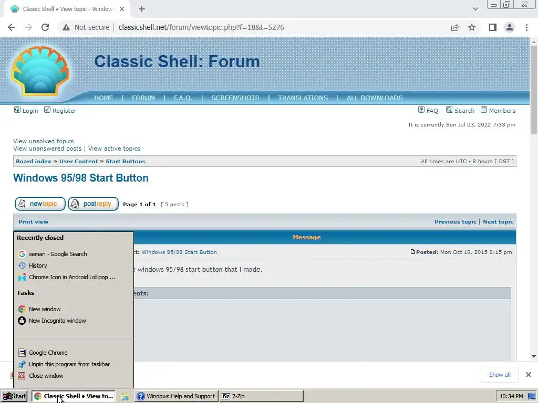Image resolution: width=538 pixels, height=403 pixels.
Task: Go to Previous topic
Action: tap(456, 222)
